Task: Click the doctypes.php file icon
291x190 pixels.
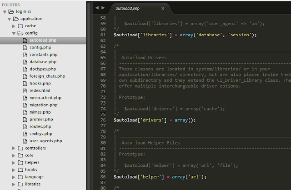Action: click(x=25, y=69)
